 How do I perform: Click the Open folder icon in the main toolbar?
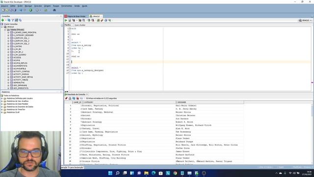click(x=7, y=10)
